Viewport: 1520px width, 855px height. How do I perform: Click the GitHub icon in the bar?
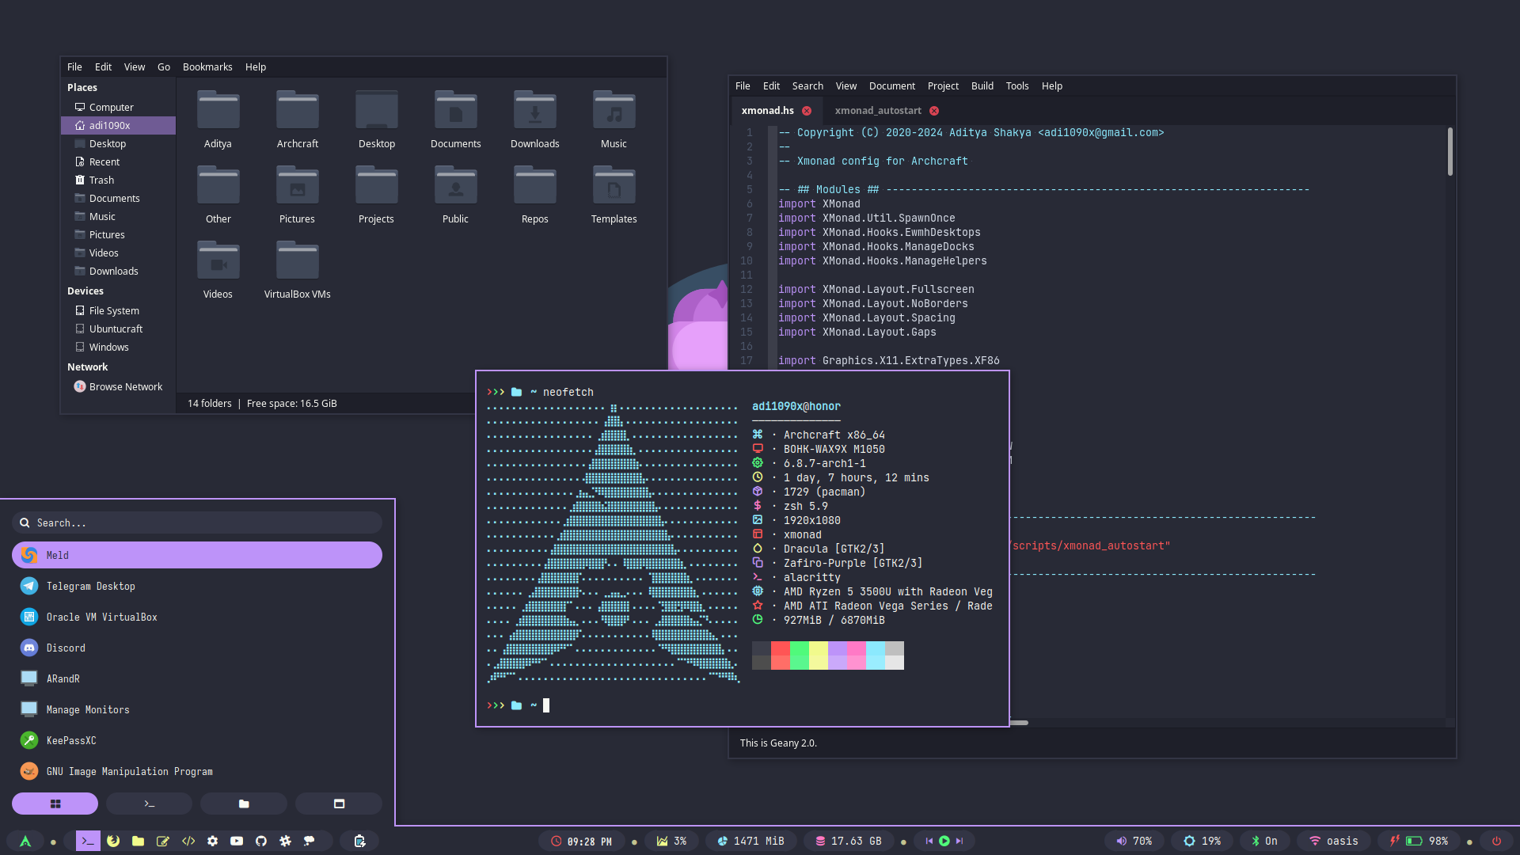coord(261,841)
